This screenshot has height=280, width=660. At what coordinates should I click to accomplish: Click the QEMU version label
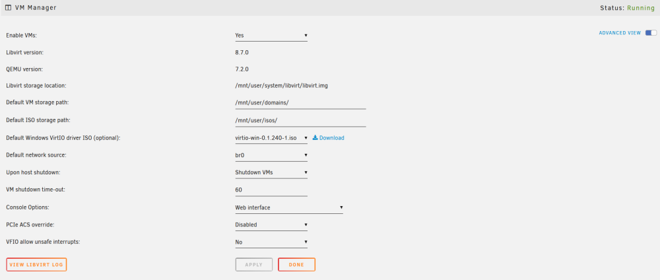click(x=24, y=69)
